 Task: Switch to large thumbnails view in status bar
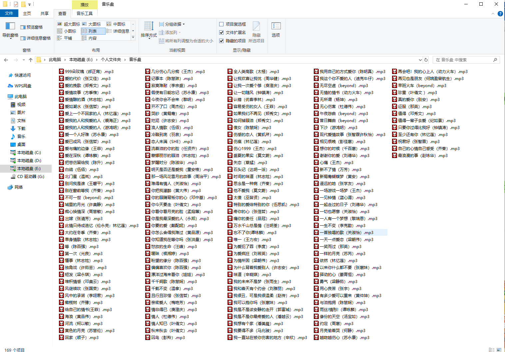point(499,350)
